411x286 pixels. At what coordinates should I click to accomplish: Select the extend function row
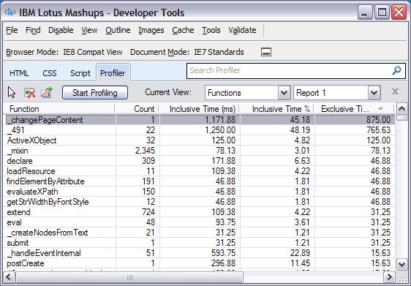coord(200,212)
